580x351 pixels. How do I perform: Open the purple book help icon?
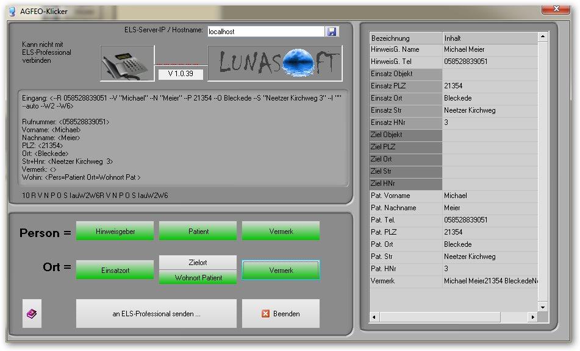(32, 314)
